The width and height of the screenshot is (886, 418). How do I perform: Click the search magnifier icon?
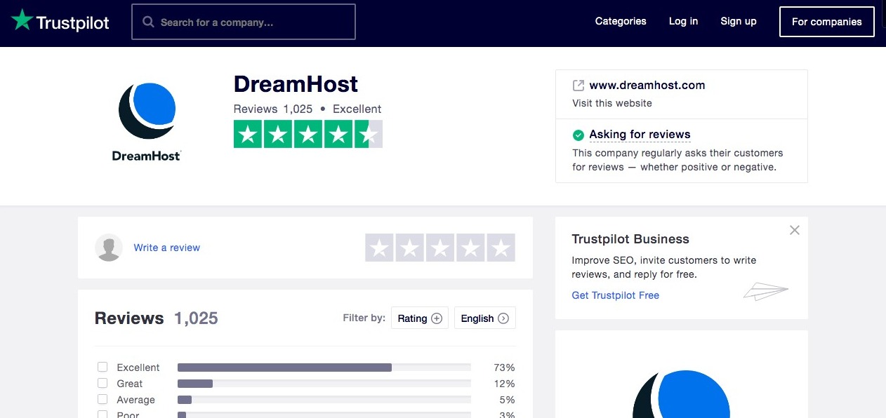148,22
